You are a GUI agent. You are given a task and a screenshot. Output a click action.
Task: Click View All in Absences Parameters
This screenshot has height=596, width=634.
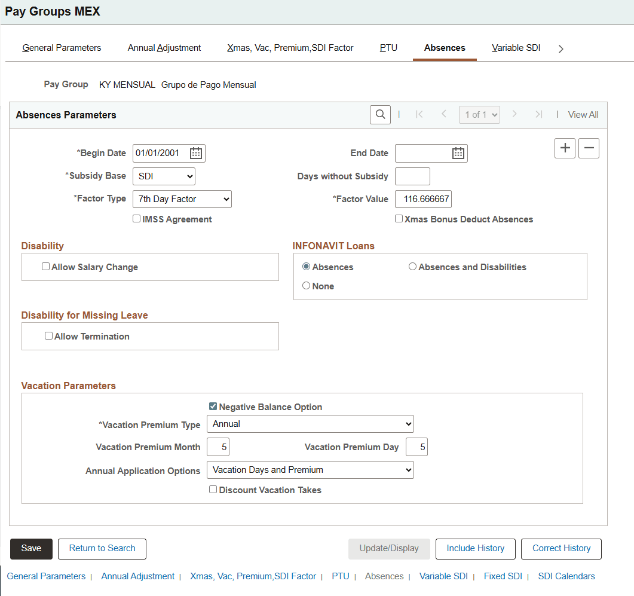coord(583,114)
